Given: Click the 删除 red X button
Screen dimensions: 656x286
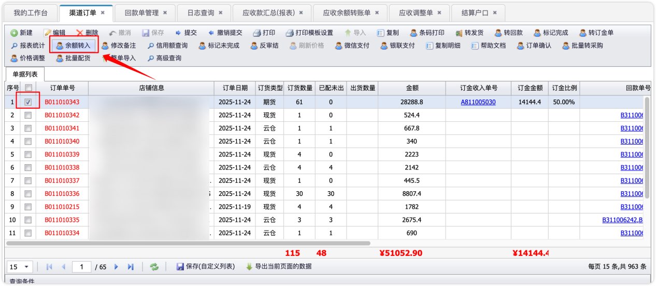Looking at the screenshot, I should pos(88,33).
